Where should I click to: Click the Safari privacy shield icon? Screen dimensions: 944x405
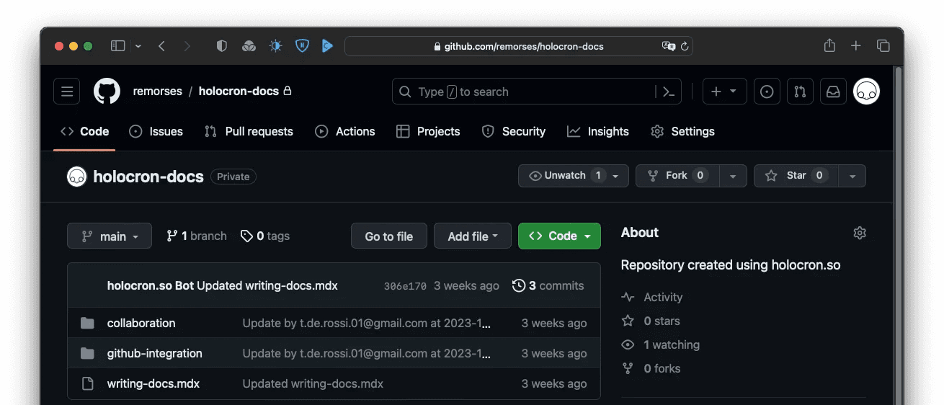[222, 46]
